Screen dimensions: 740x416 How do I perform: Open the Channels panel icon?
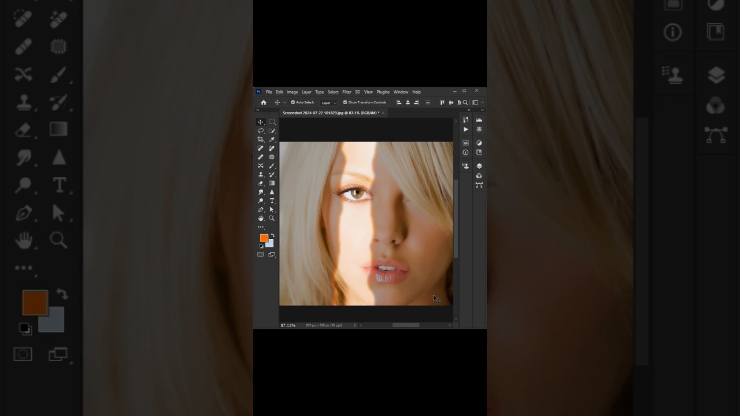coord(479,176)
